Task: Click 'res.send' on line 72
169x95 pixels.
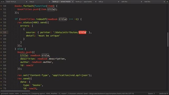Action: coord(23,79)
